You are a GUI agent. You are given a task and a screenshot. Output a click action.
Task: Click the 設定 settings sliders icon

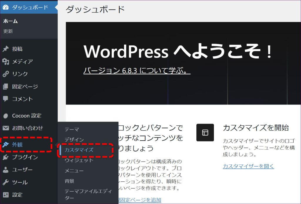(x=6, y=195)
